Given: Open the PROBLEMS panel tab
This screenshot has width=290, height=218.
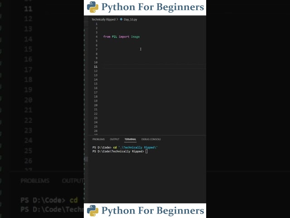Looking at the screenshot, I should click(98, 139).
